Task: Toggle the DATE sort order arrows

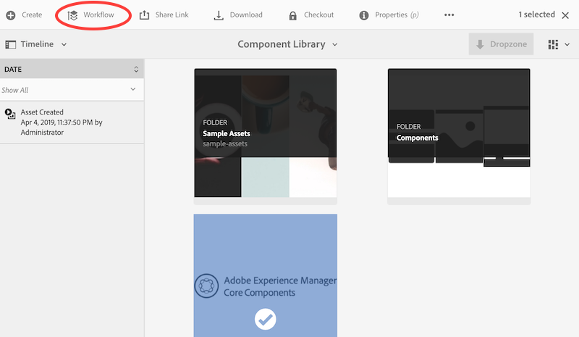Action: point(136,69)
